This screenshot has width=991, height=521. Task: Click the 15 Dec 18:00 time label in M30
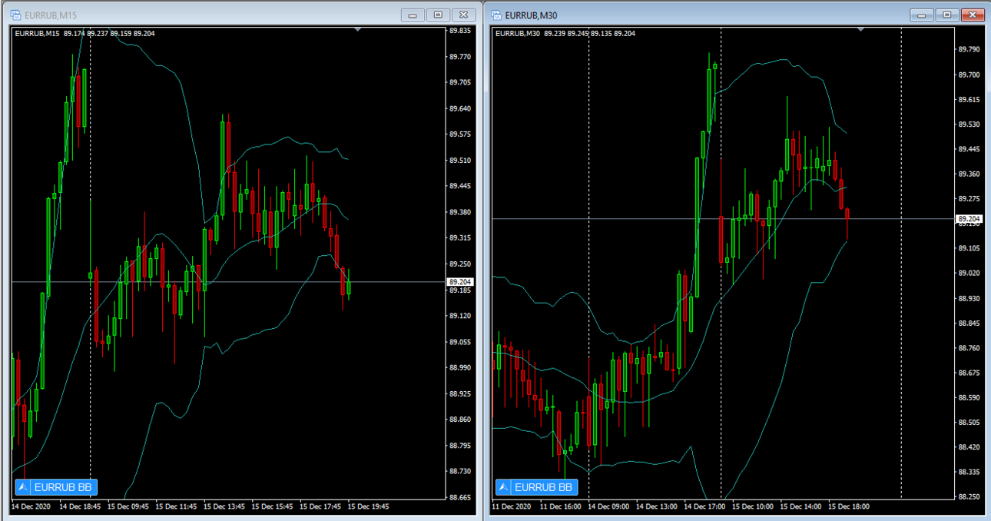[850, 507]
